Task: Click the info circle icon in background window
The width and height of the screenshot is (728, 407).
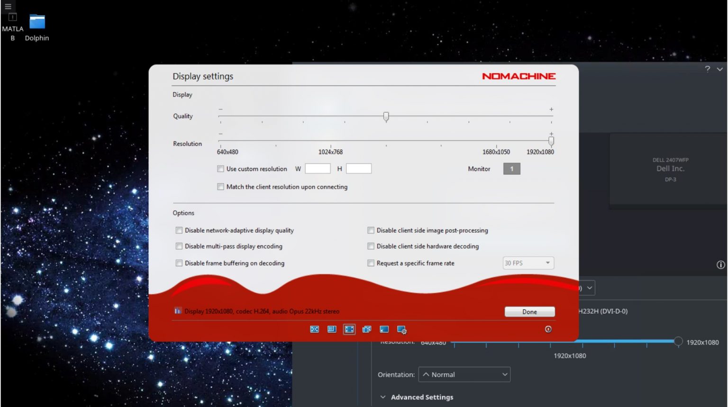Action: (721, 265)
